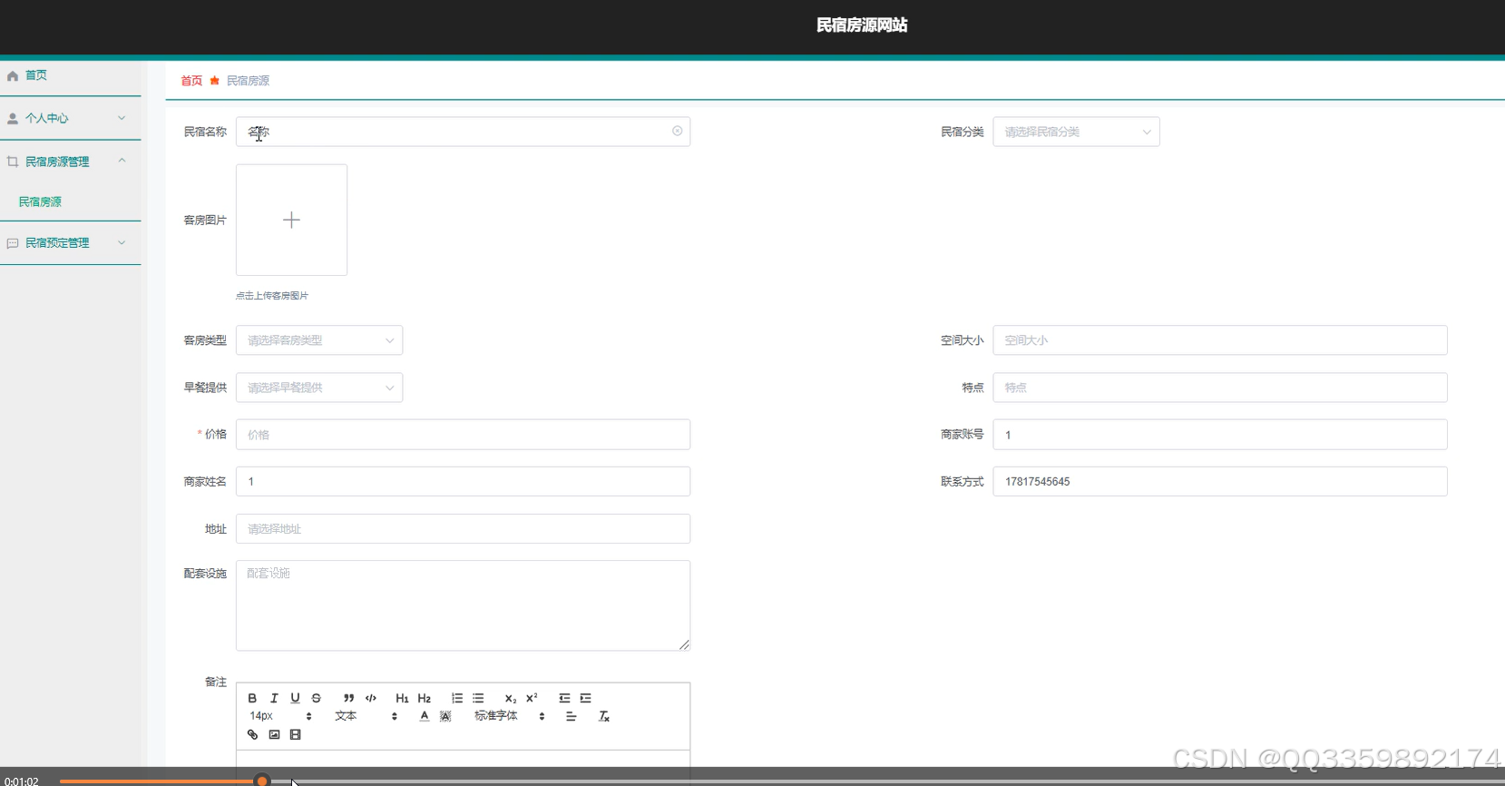Image resolution: width=1505 pixels, height=786 pixels.
Task: Open the 标准字体 font dropdown
Action: [x=509, y=716]
